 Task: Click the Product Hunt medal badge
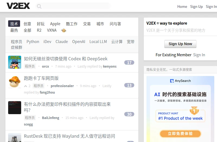click(194, 111)
